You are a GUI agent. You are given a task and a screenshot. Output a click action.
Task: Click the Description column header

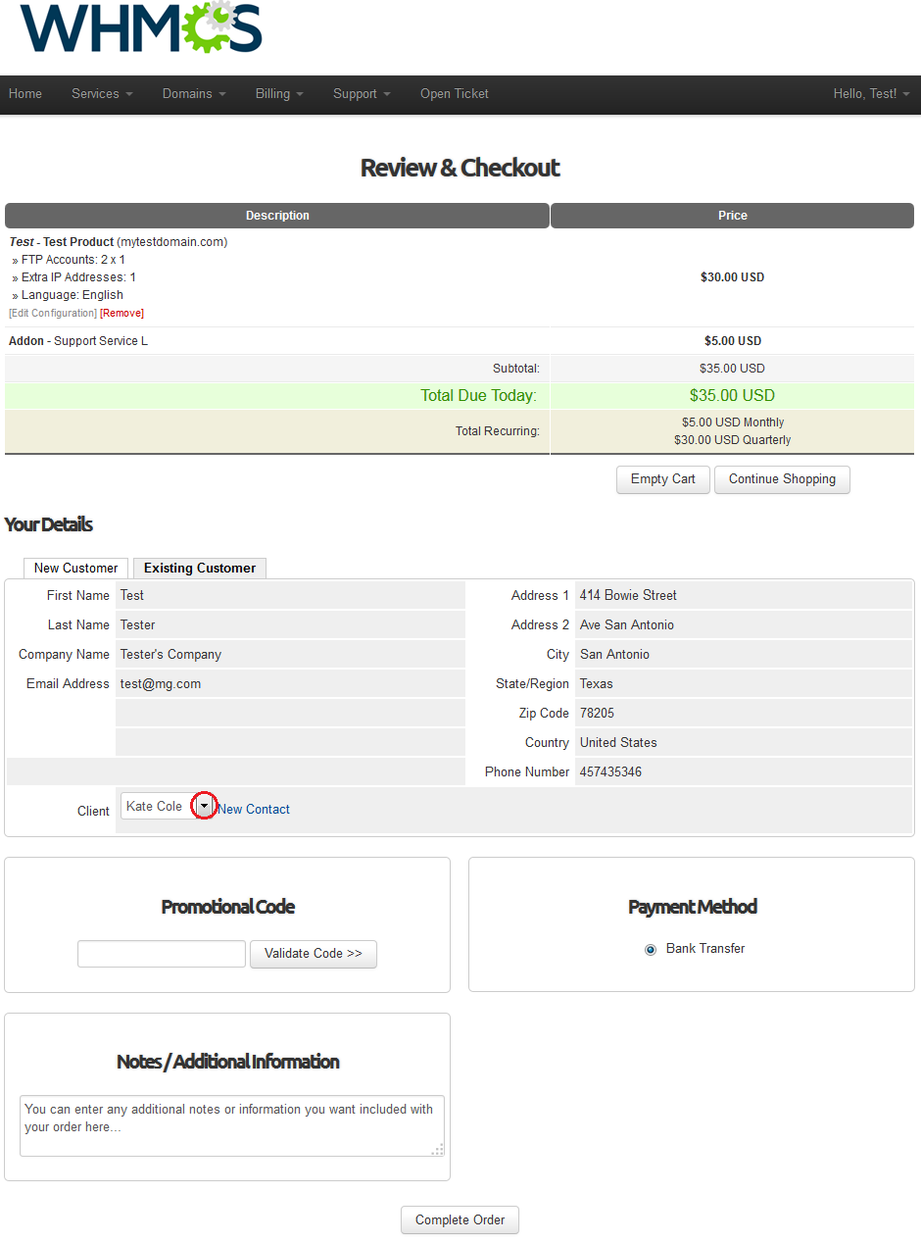coord(277,216)
